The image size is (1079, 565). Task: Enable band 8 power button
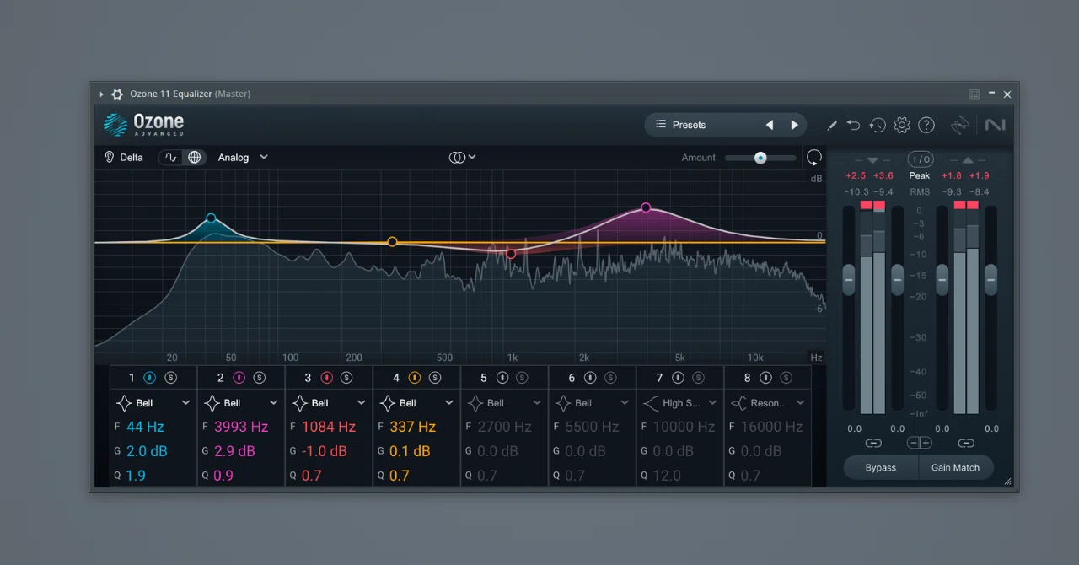[x=765, y=378]
